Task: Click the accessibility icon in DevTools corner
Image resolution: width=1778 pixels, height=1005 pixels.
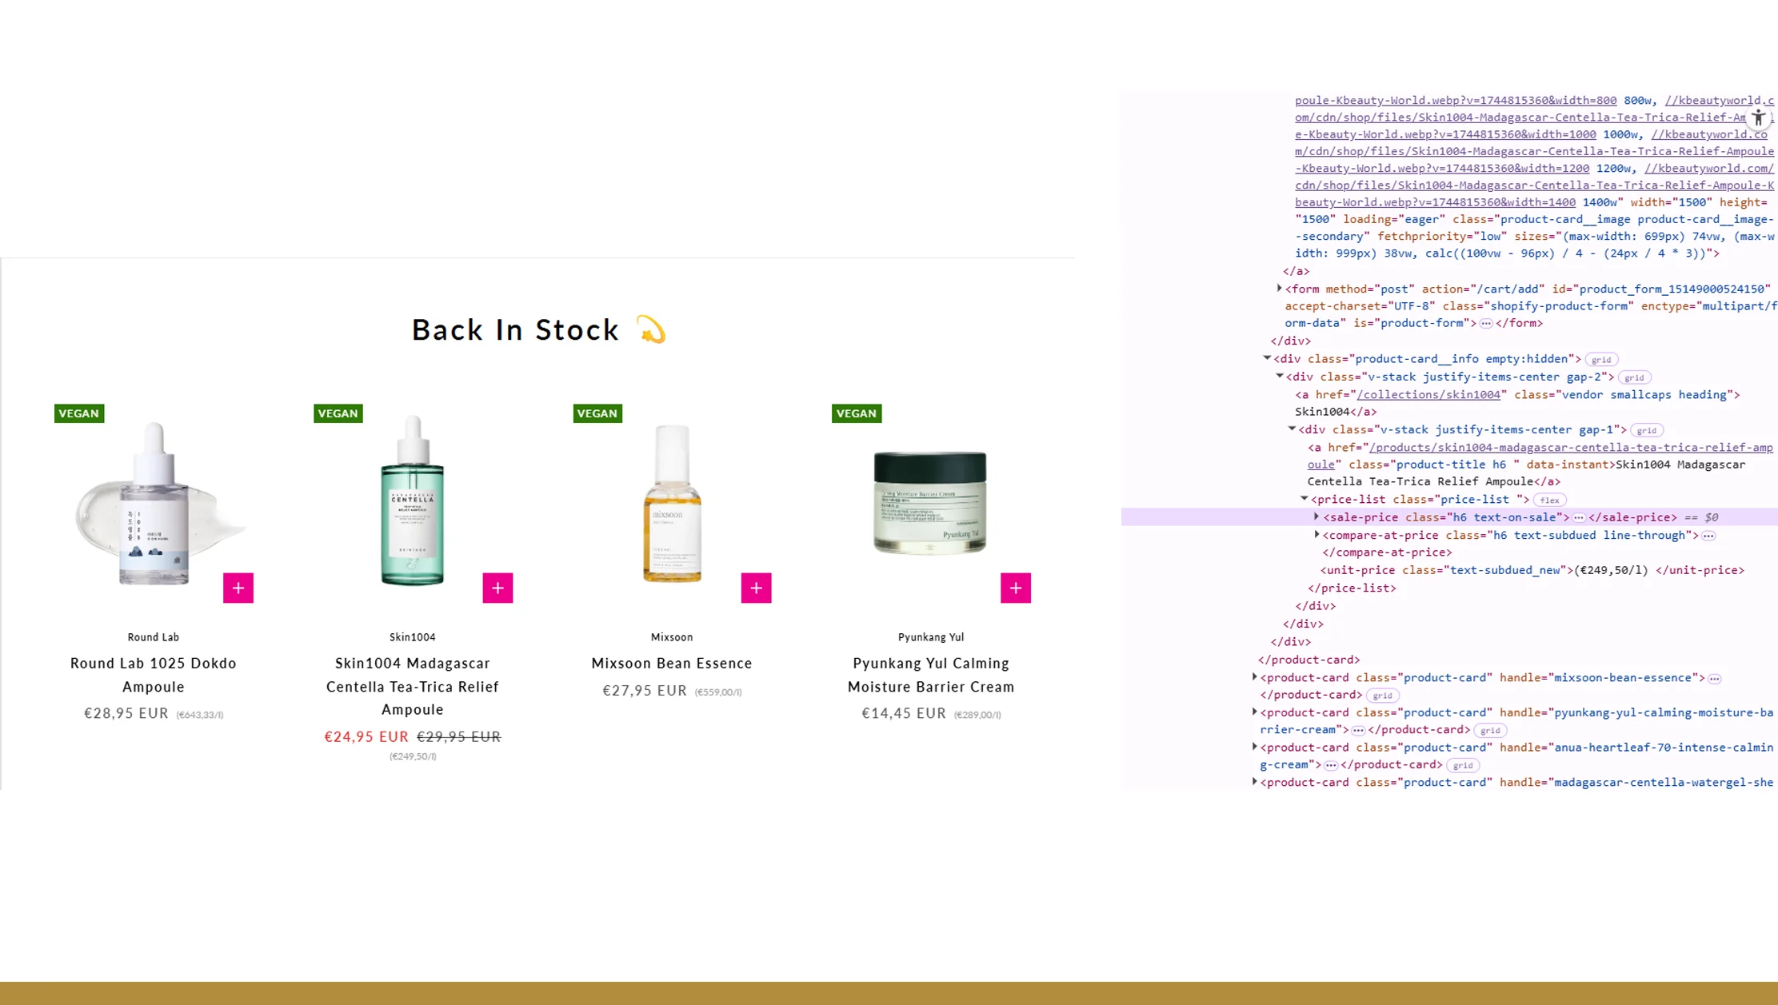Action: pos(1758,118)
